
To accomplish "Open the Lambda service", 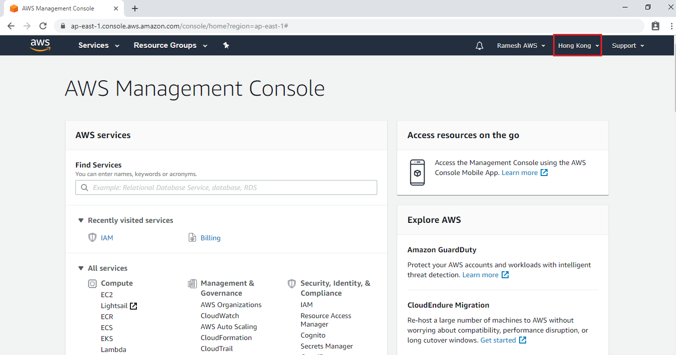I will 113,350.
